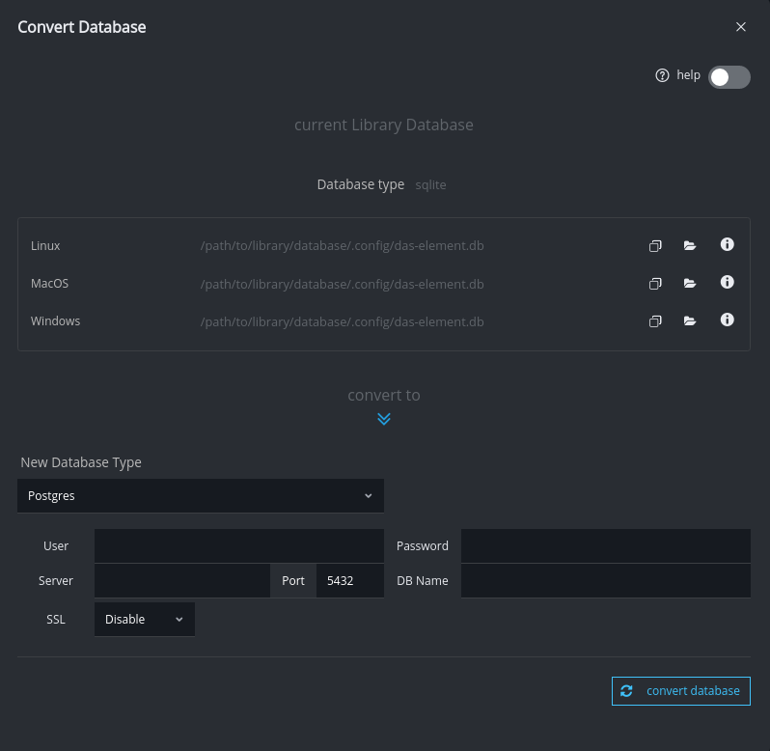Show info for Windows database path
Image resolution: width=770 pixels, height=751 pixels.
click(x=728, y=320)
